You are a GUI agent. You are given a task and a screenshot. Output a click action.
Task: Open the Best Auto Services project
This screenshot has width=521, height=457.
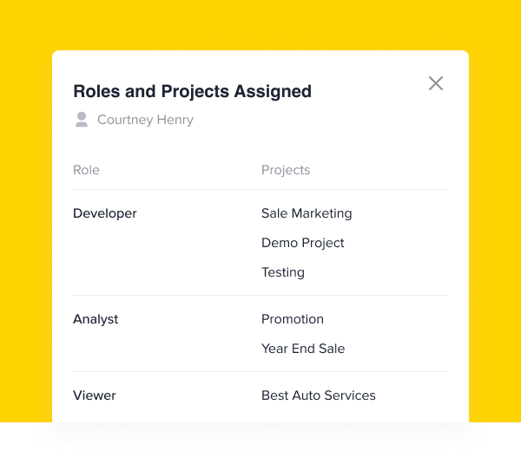(x=319, y=395)
